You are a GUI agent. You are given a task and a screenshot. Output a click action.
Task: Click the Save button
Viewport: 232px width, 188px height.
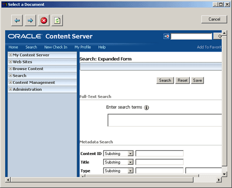(x=197, y=80)
